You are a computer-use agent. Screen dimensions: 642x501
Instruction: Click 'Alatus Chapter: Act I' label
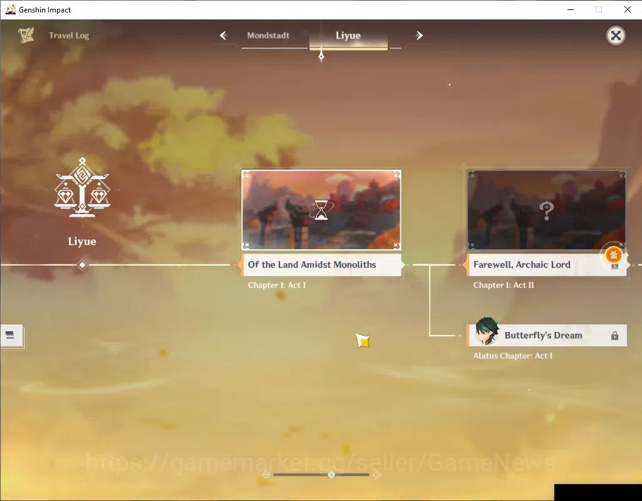coord(513,356)
